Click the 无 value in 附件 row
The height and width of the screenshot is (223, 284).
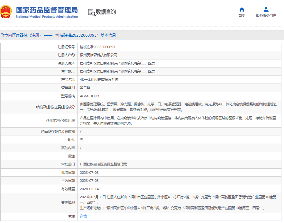tap(82, 140)
